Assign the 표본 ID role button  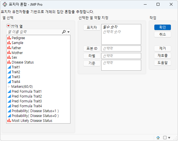click(92, 49)
